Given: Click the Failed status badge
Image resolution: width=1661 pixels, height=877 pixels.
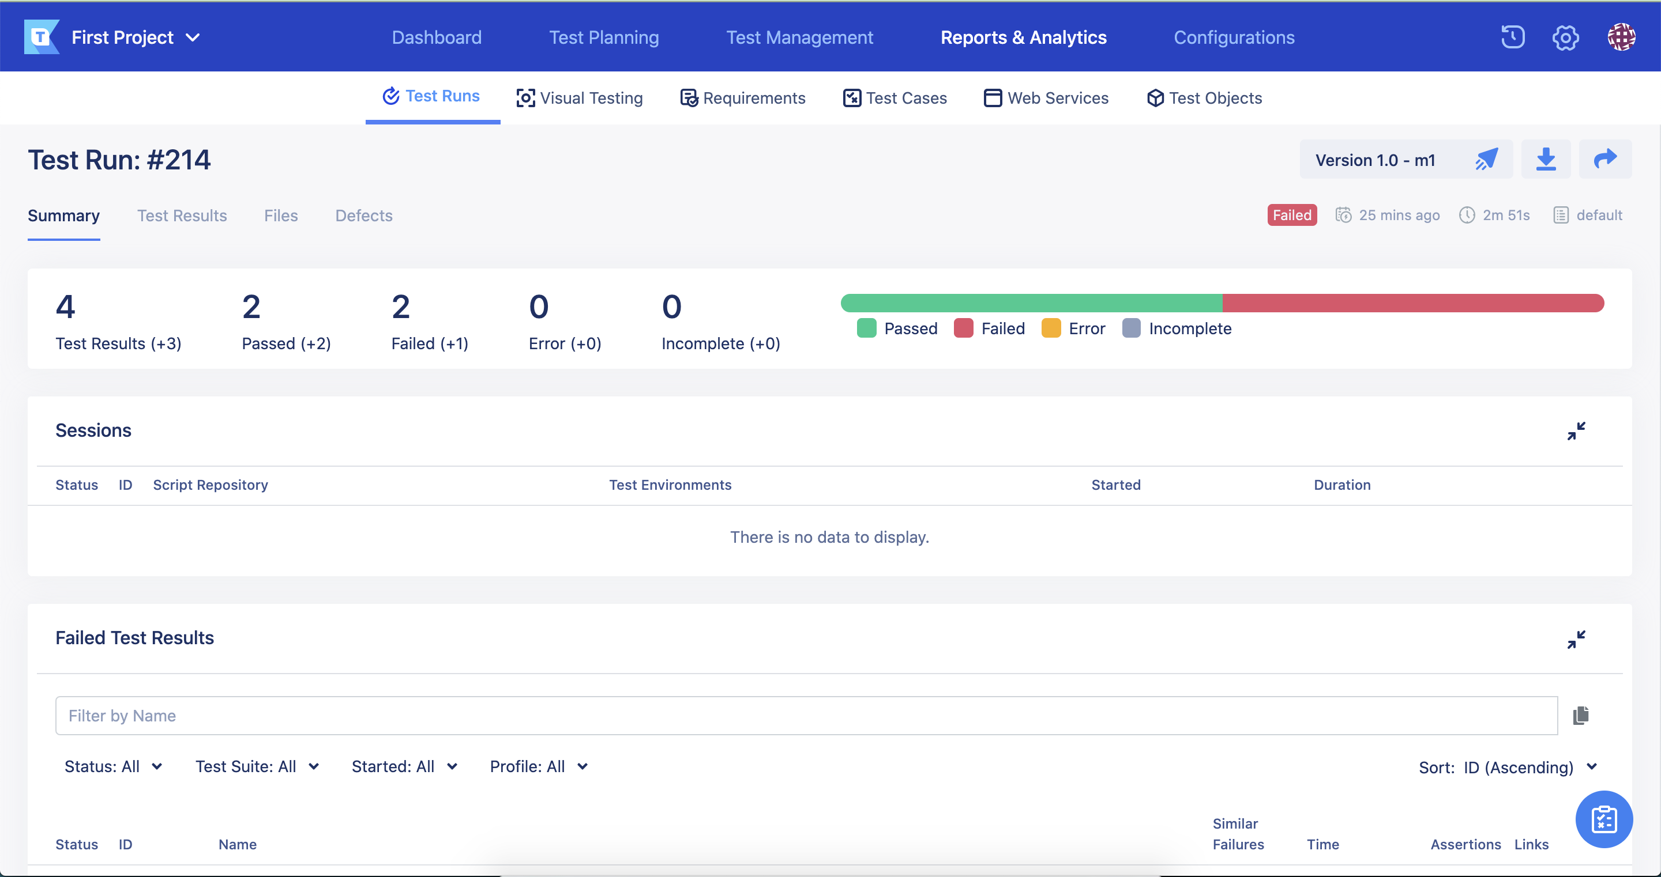Looking at the screenshot, I should click(1291, 216).
